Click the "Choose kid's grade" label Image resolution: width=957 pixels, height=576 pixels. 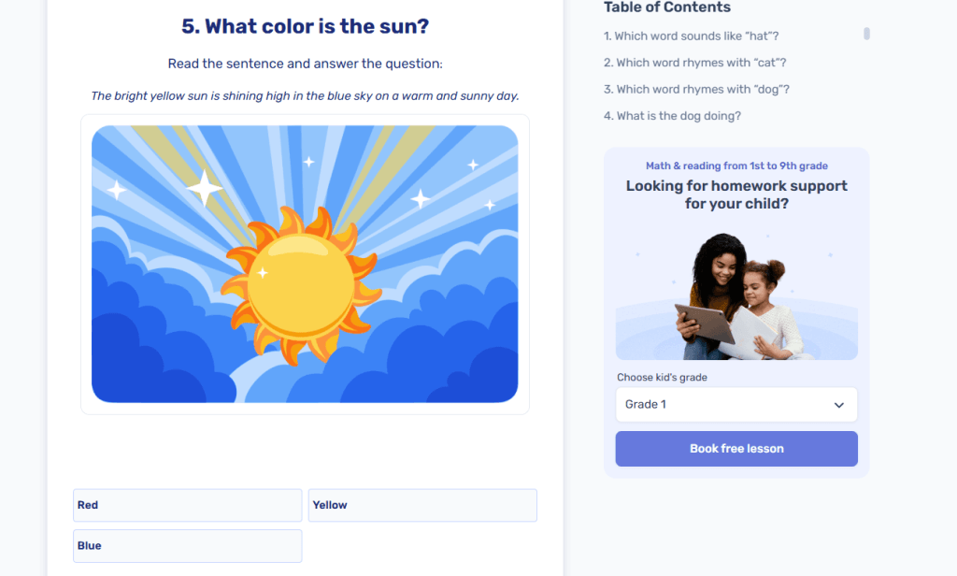[662, 378]
